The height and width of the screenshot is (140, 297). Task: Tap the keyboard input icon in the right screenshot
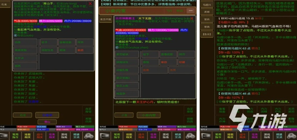point(206,136)
